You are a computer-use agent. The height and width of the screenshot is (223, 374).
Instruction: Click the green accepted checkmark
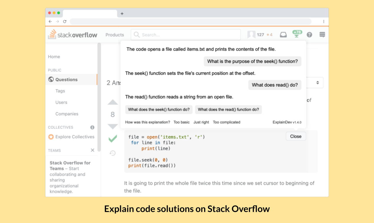tap(112, 138)
